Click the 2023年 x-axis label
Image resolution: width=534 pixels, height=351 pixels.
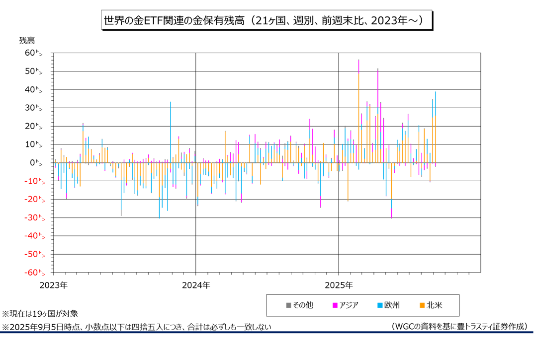pyautogui.click(x=54, y=285)
